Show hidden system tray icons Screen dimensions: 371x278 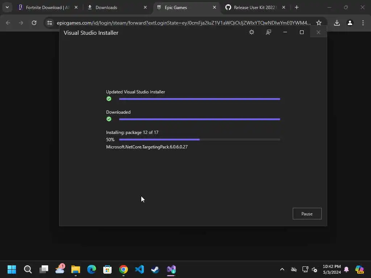pos(282,269)
